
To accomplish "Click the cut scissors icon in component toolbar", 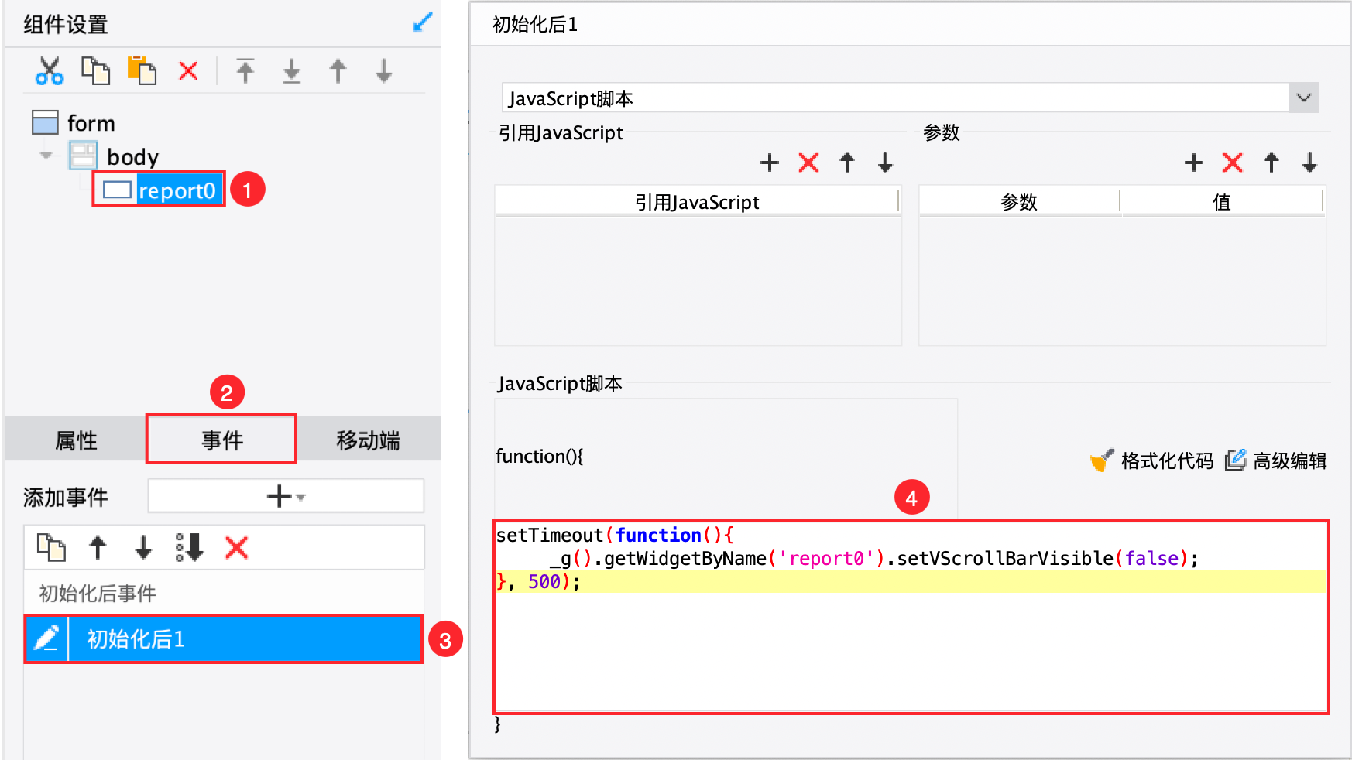I will pos(50,71).
